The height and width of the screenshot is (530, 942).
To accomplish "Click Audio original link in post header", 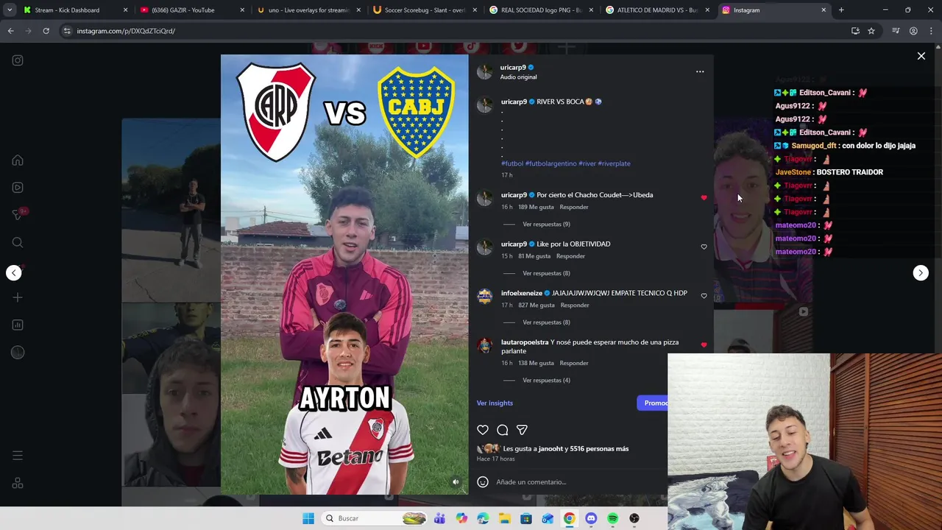I will 518,77.
